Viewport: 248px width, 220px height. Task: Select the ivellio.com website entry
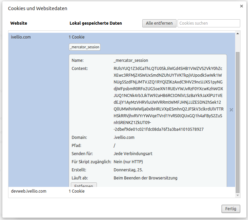(21, 37)
